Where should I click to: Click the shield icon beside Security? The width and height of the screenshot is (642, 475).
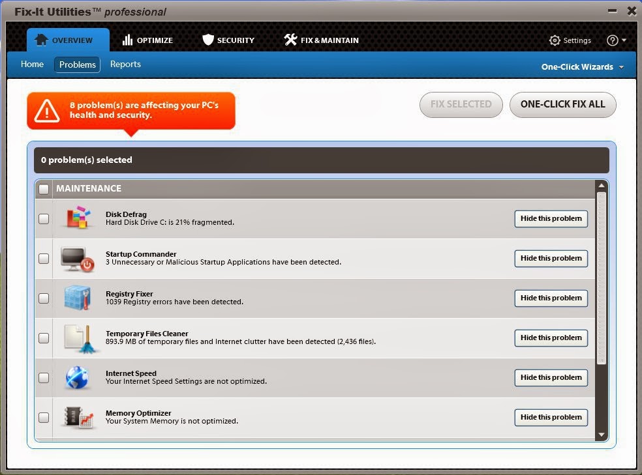coord(208,40)
